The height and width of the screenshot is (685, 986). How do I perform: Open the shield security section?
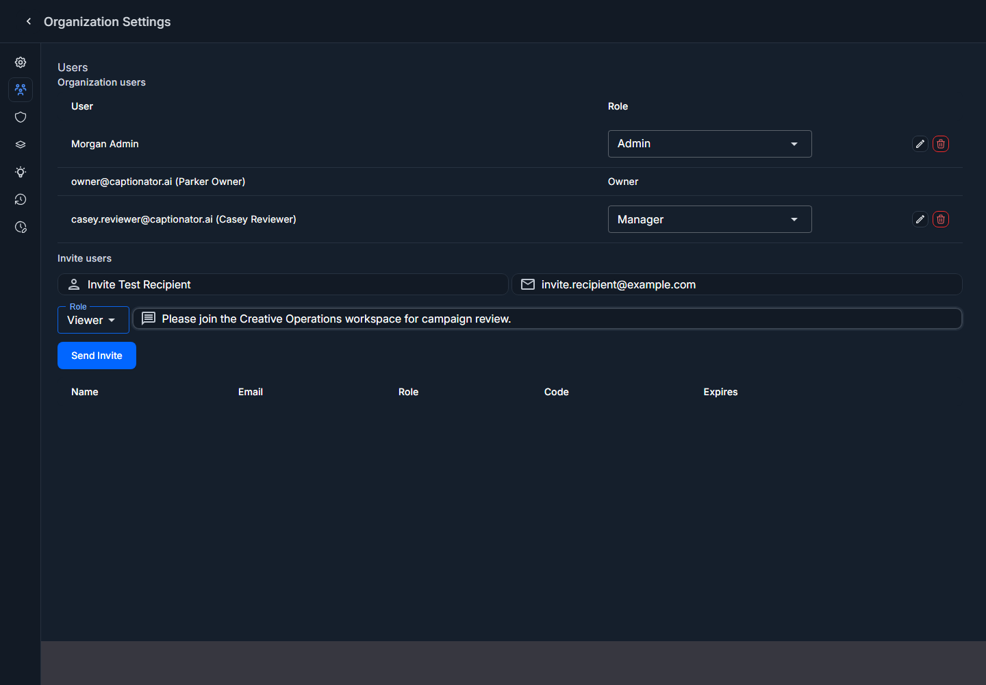tap(21, 117)
